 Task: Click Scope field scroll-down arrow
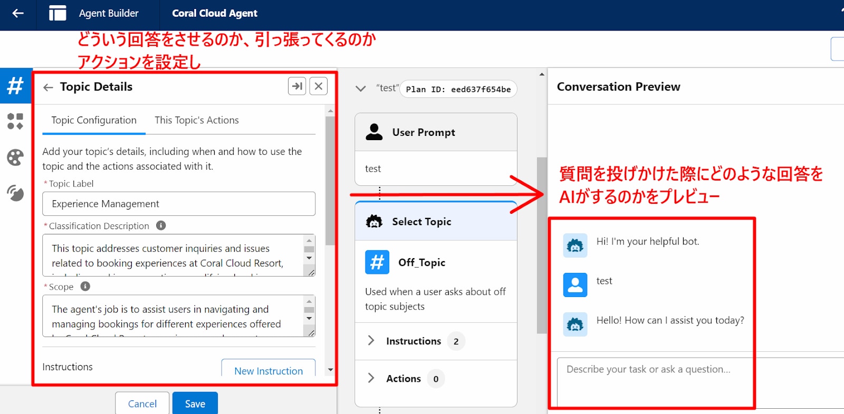(x=309, y=319)
